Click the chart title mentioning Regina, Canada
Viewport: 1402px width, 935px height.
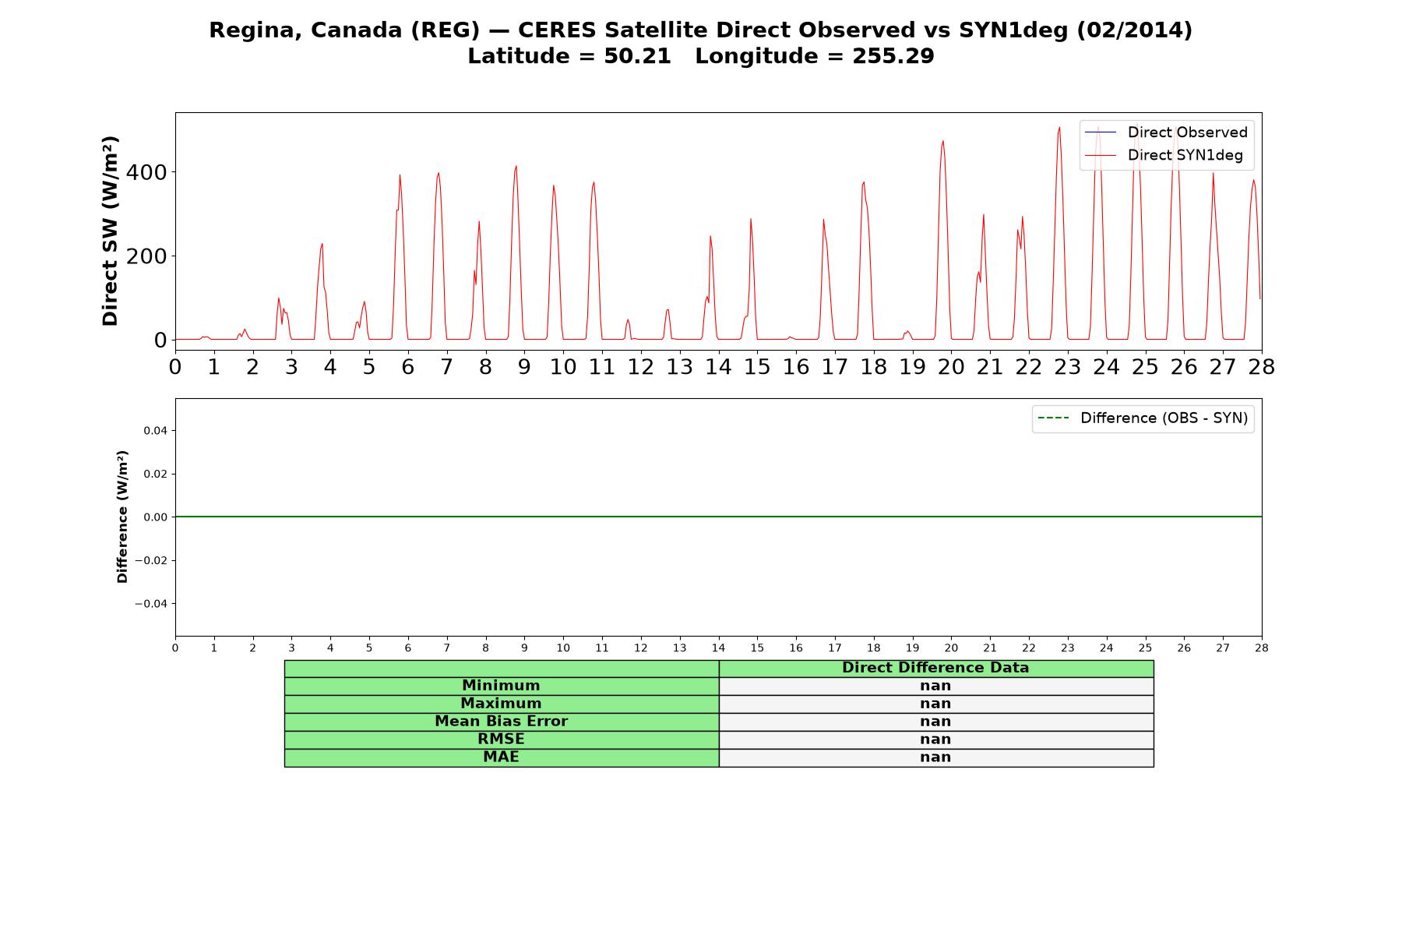tap(701, 30)
